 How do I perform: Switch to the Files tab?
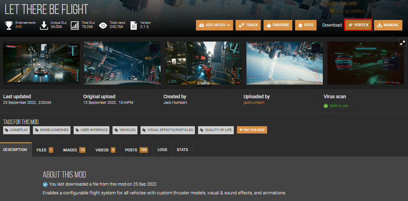coord(45,150)
